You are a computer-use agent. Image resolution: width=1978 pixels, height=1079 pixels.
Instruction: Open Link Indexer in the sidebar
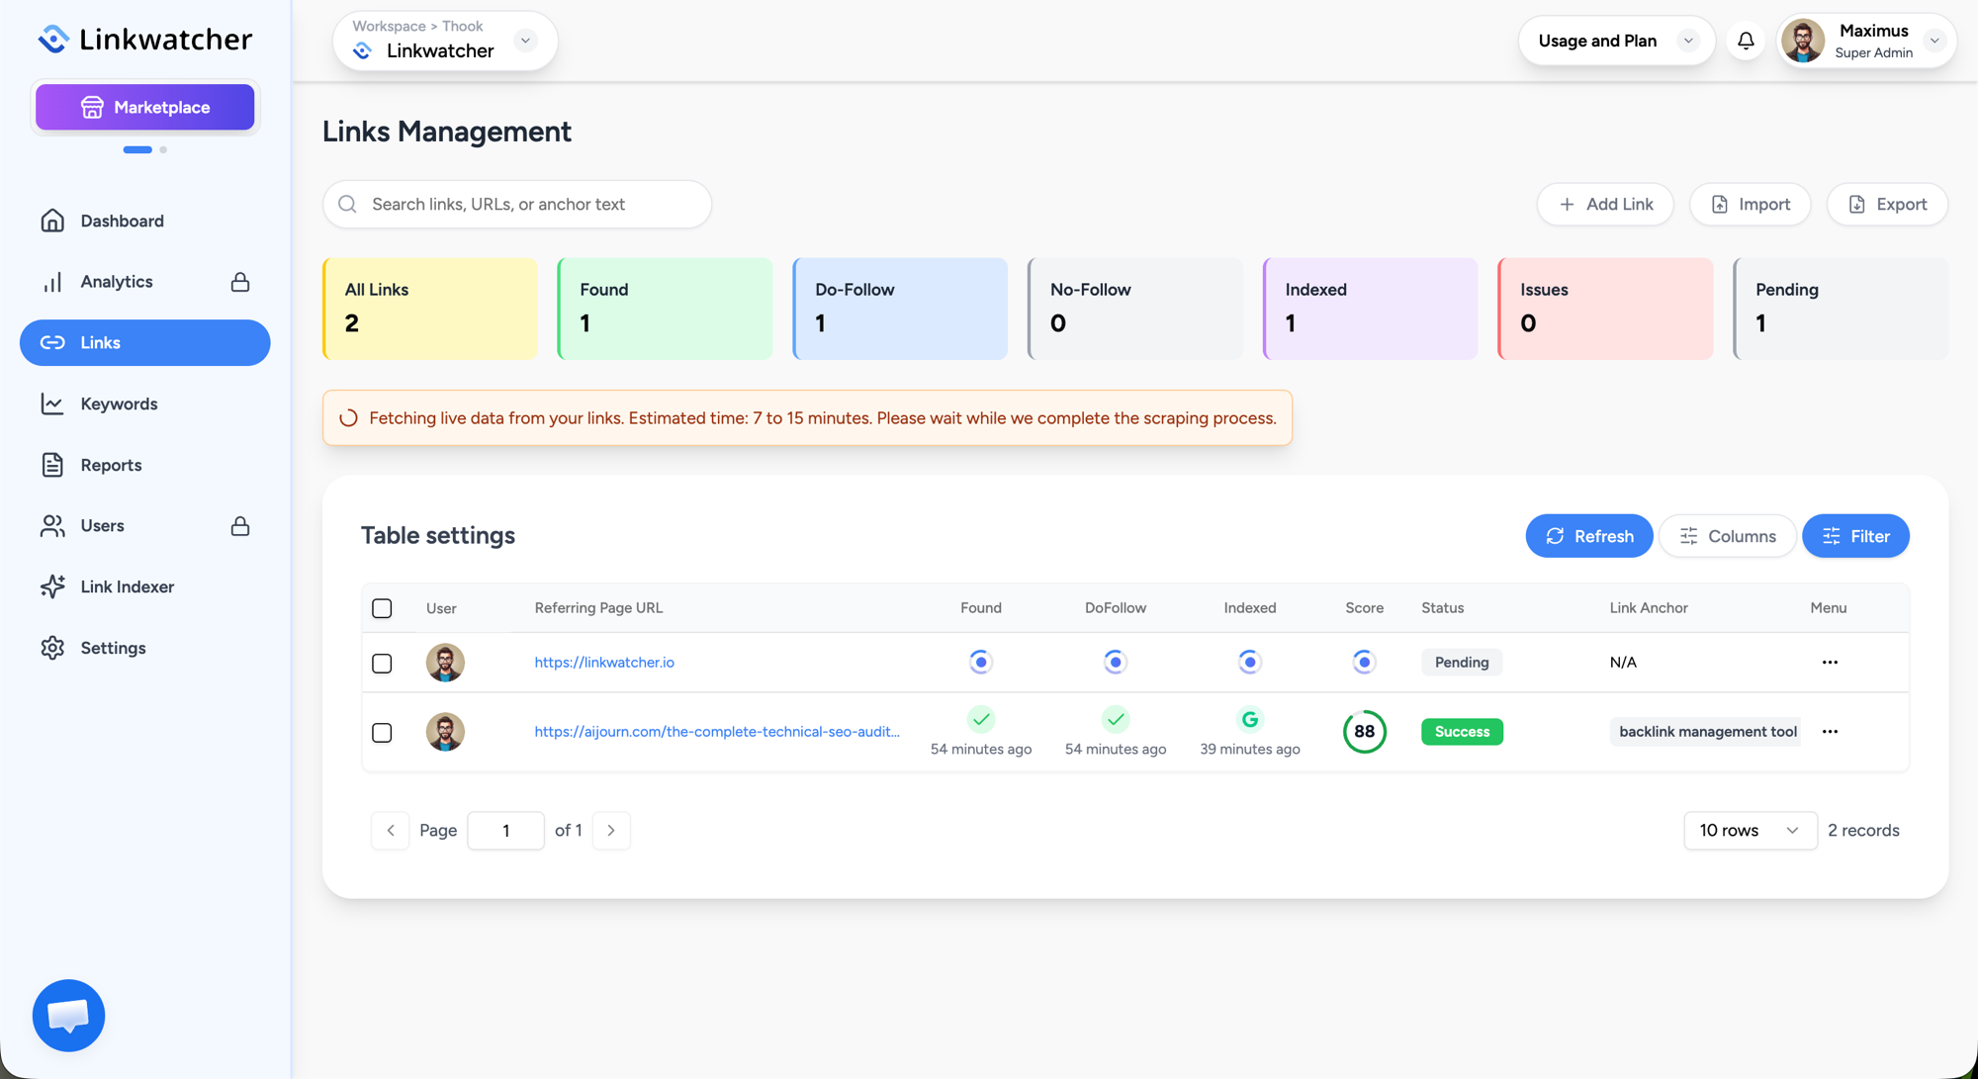(x=145, y=587)
